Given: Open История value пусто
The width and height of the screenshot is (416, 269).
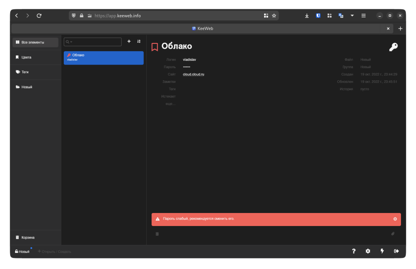Looking at the screenshot, I should click(x=364, y=89).
